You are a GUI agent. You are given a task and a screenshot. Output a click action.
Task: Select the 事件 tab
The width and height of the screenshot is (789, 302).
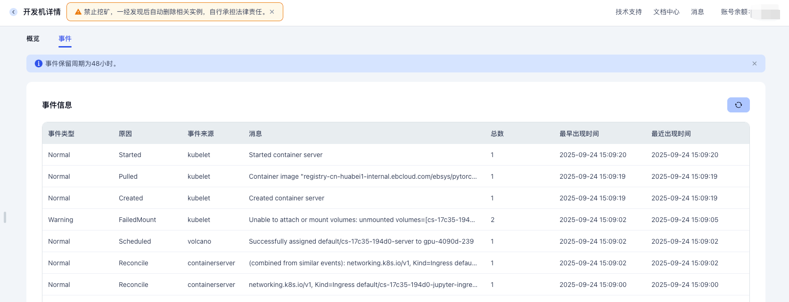(65, 39)
